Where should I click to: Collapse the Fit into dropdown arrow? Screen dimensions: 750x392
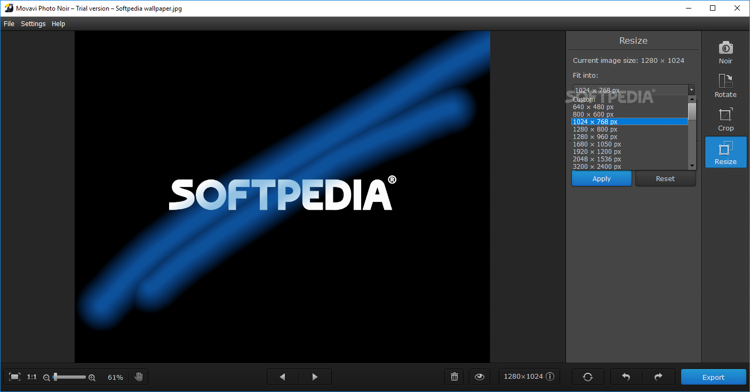691,90
